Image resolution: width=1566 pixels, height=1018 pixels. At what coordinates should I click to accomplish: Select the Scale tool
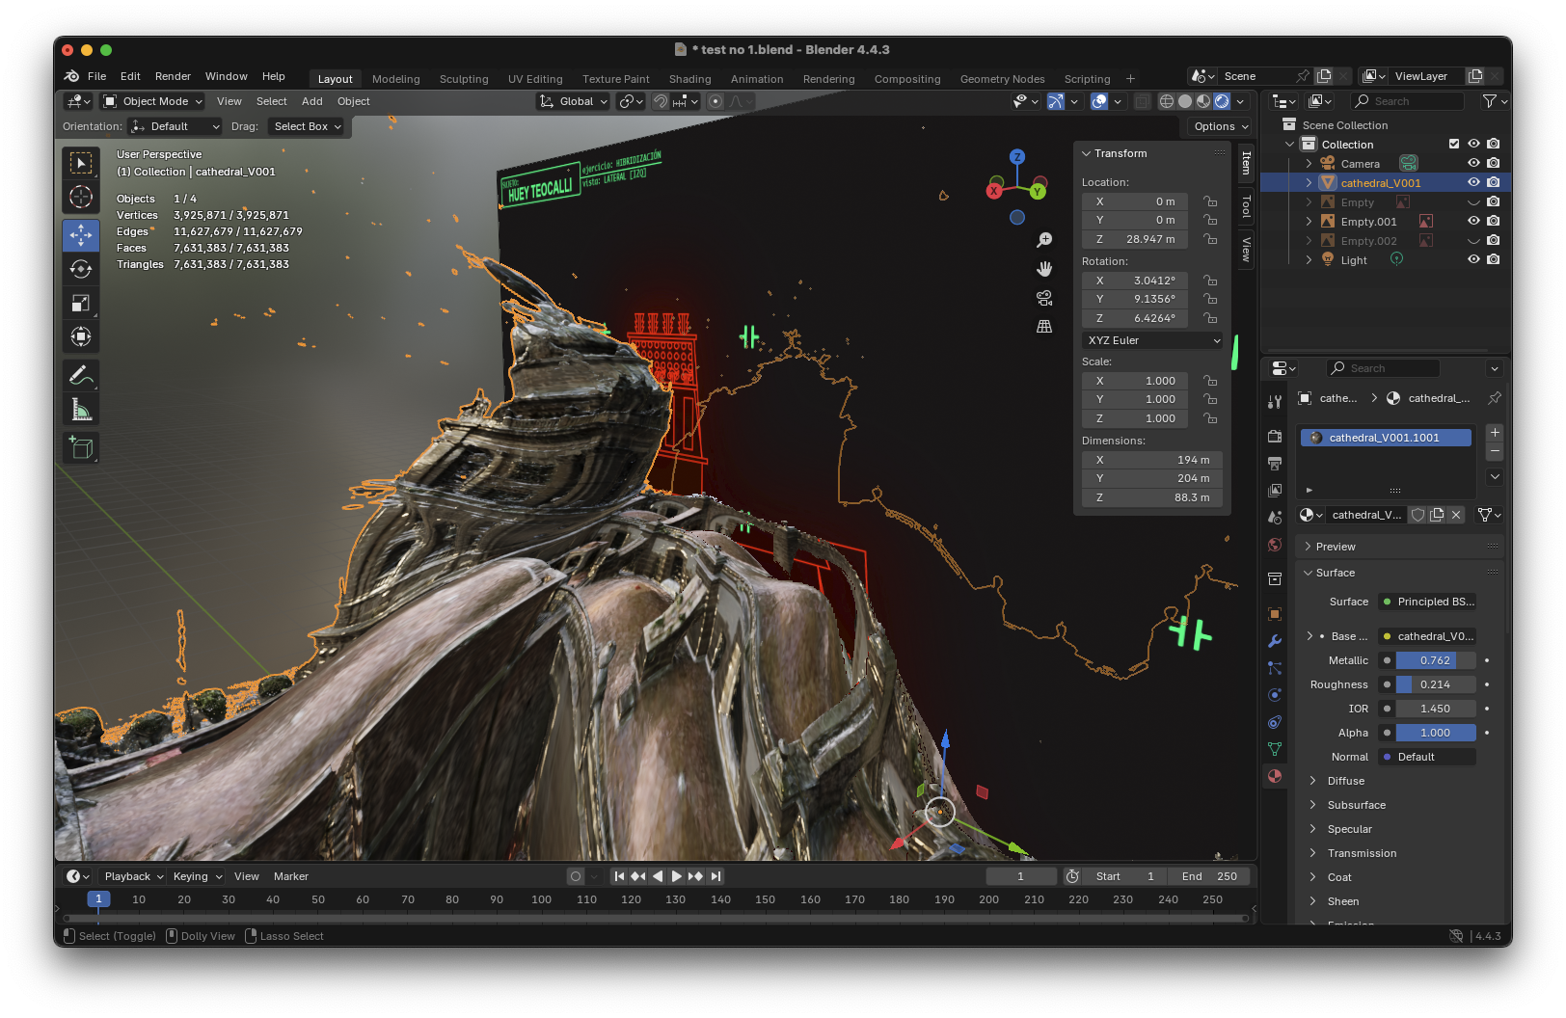pyautogui.click(x=81, y=303)
